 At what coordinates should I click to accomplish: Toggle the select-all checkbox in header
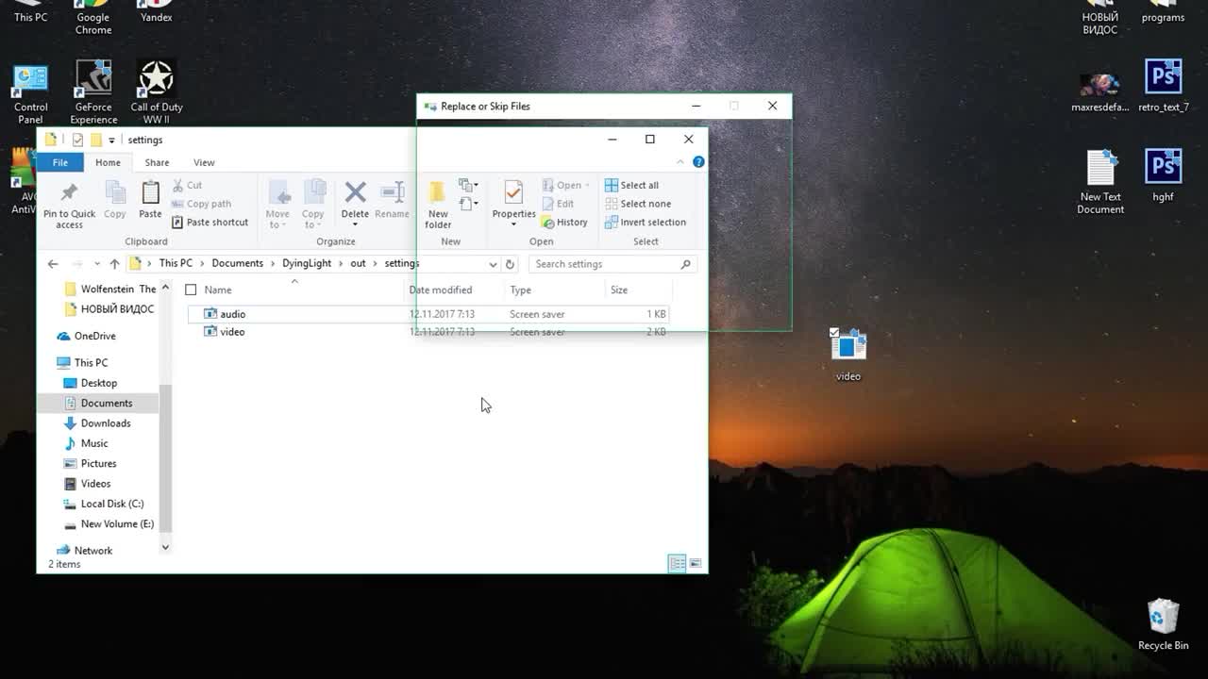pos(191,290)
